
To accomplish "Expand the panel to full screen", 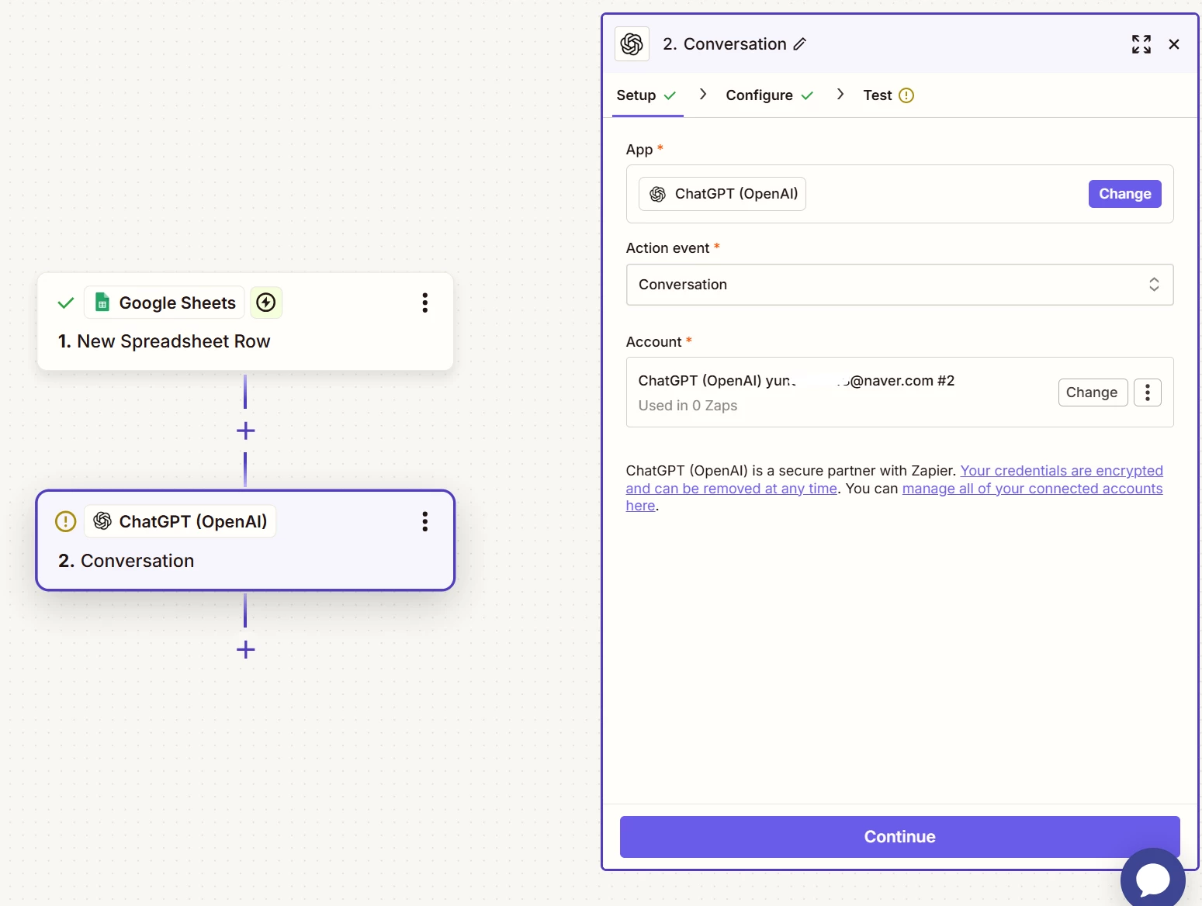I will pos(1141,44).
